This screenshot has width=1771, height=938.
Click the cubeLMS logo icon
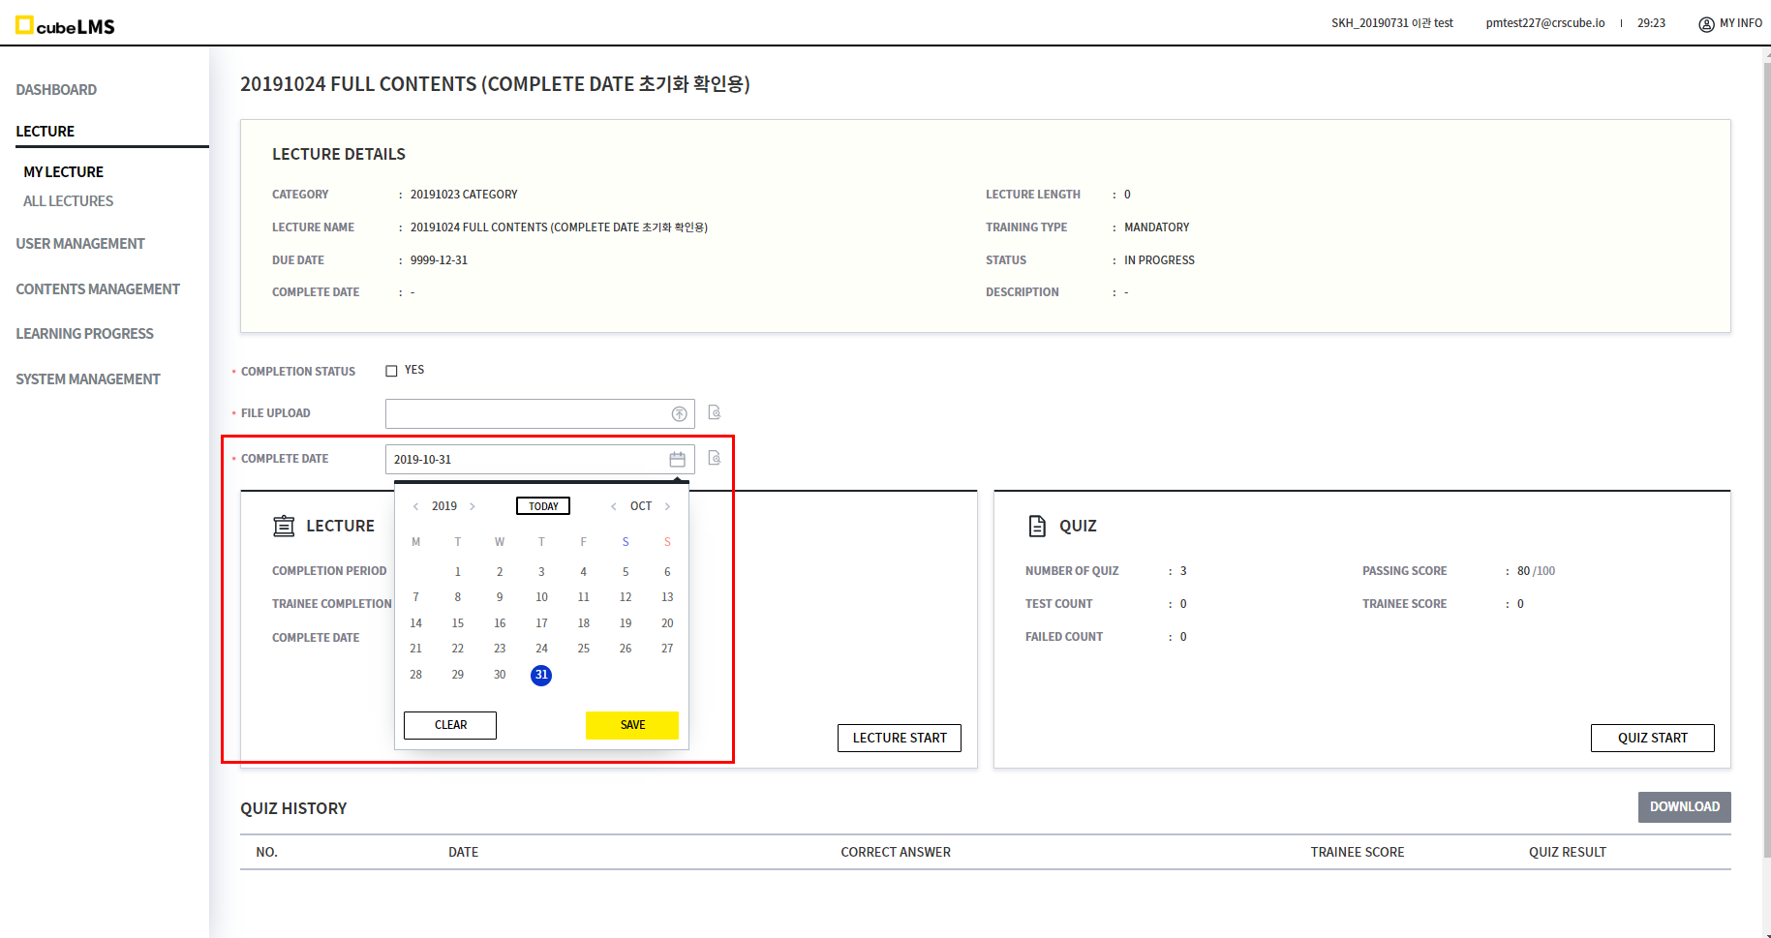(24, 25)
